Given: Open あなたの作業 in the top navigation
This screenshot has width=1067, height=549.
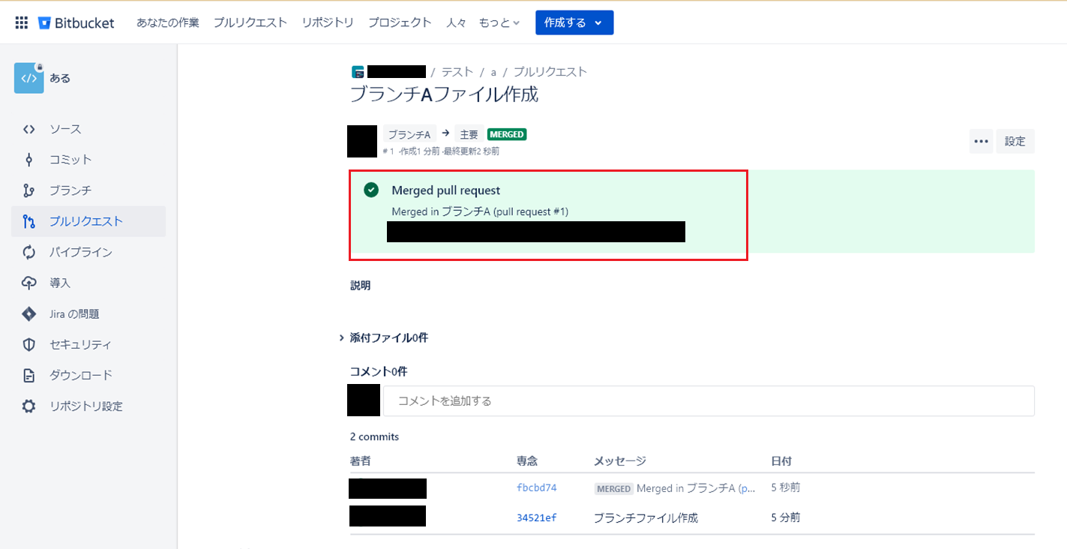Looking at the screenshot, I should pos(168,22).
